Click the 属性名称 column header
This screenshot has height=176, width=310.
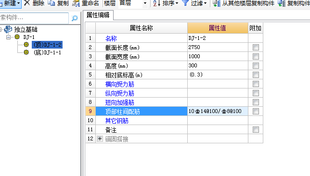[142, 28]
